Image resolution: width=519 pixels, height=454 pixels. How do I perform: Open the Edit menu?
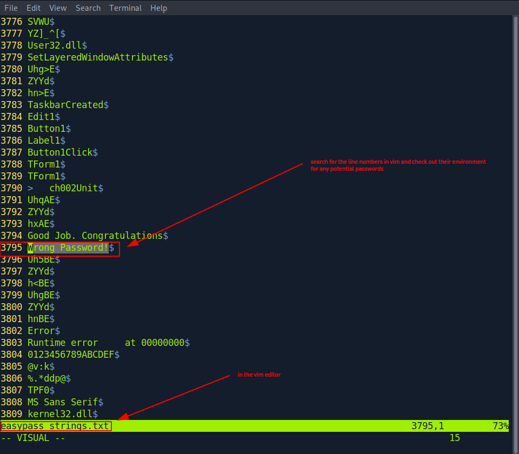coord(34,8)
